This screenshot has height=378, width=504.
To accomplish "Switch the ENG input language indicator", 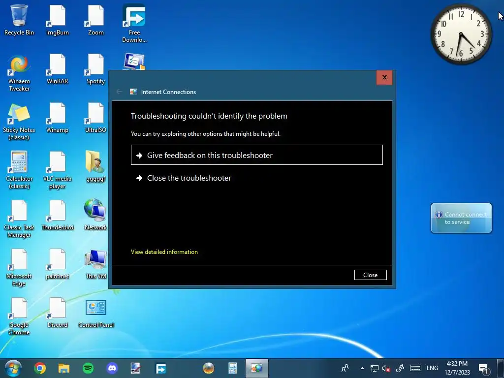I will (x=432, y=368).
